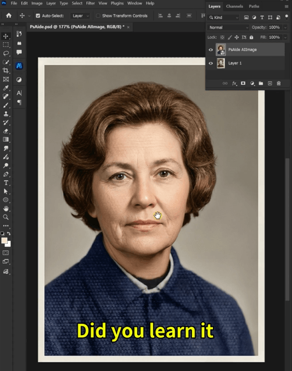Select the History Brush tool
The height and width of the screenshot is (371, 292).
coord(6,123)
